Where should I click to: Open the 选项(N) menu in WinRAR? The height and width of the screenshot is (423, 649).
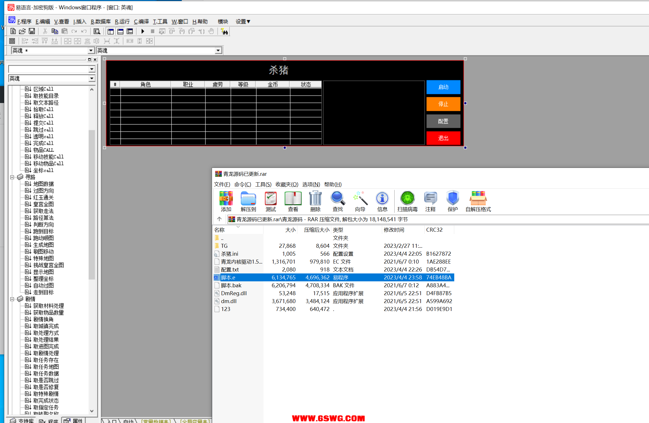click(x=311, y=184)
